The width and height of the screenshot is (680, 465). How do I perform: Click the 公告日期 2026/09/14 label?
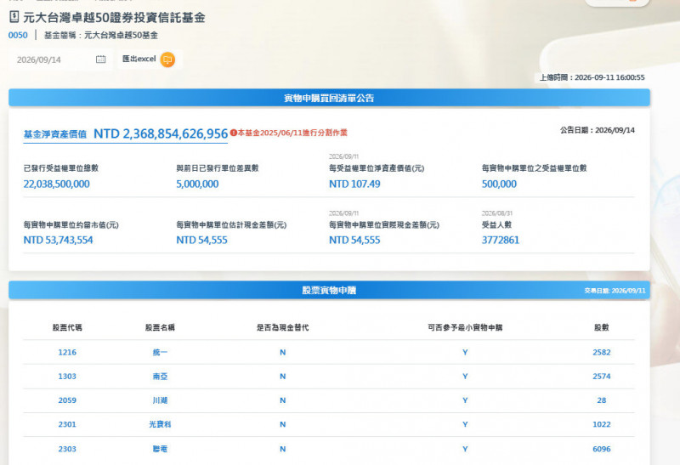pyautogui.click(x=598, y=130)
